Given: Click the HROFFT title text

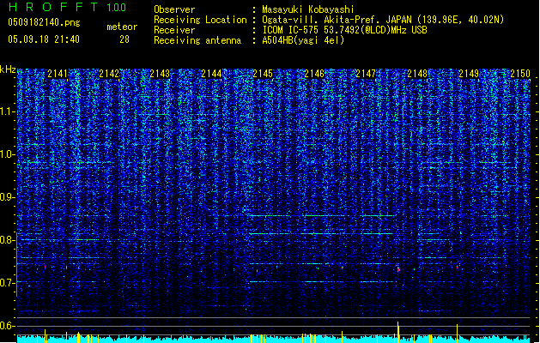Looking at the screenshot, I should tap(53, 7).
